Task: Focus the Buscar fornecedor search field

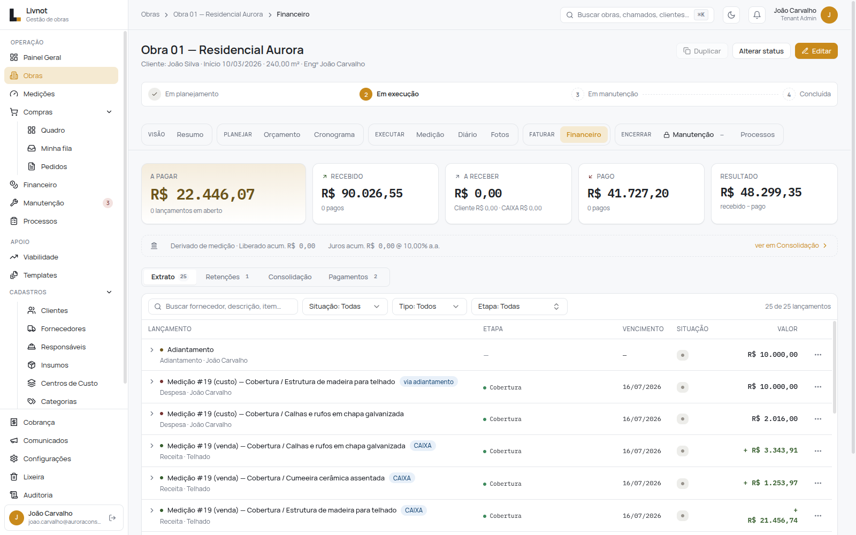Action: (223, 307)
